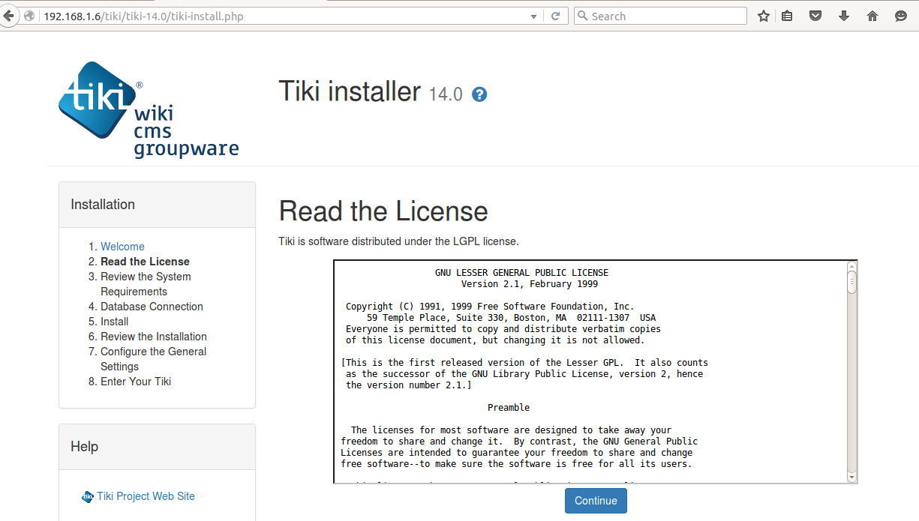
Task: Click 'Tiki is software distributed under the LGPL license.'
Action: point(398,241)
